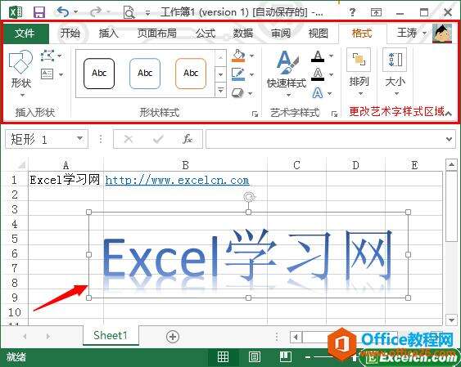
Task: Switch to the 视图 (View) tab
Action: [x=318, y=34]
